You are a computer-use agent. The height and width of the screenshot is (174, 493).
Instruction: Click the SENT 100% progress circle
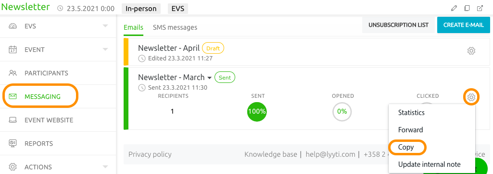point(257,111)
